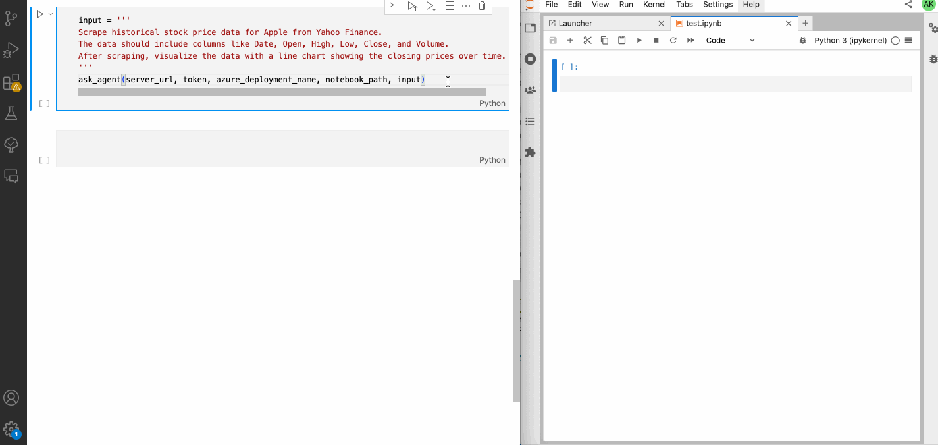Toggle the Table of Contents sidebar panel
Image resolution: width=938 pixels, height=445 pixels.
click(x=530, y=121)
